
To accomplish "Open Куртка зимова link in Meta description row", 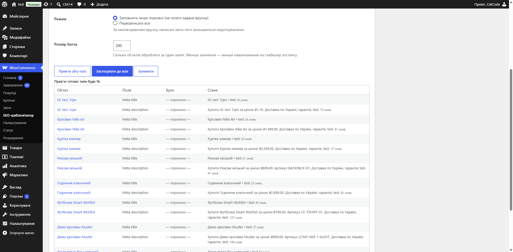I will pos(69,149).
